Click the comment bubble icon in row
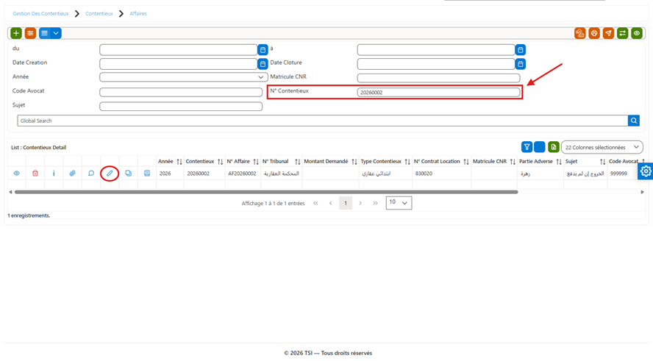 click(90, 174)
